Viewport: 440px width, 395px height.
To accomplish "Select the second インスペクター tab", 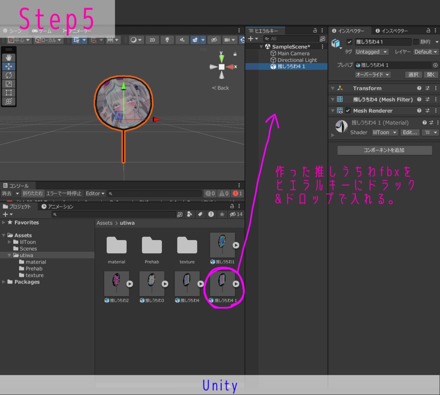I will (x=391, y=31).
